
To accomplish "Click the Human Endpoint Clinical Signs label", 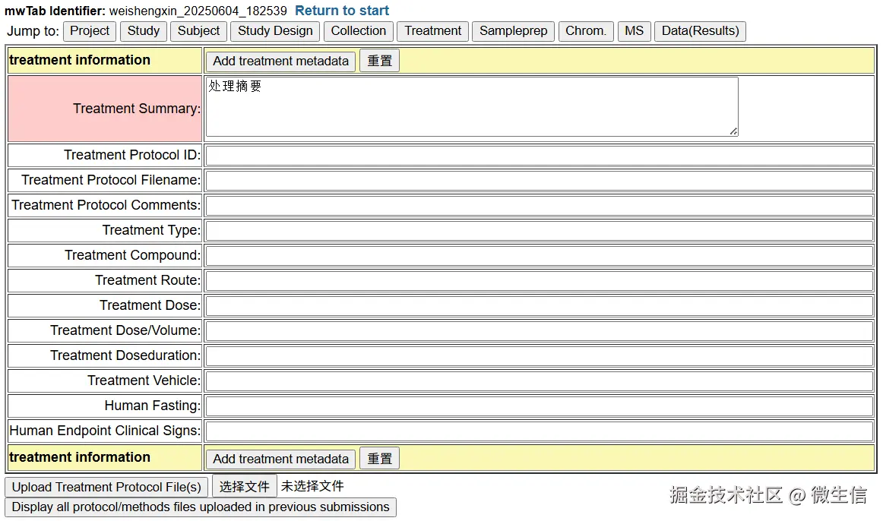I will 105,431.
